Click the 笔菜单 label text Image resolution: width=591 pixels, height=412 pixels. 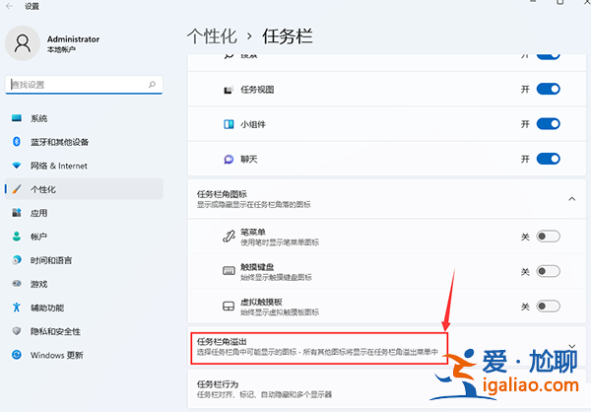pyautogui.click(x=253, y=232)
